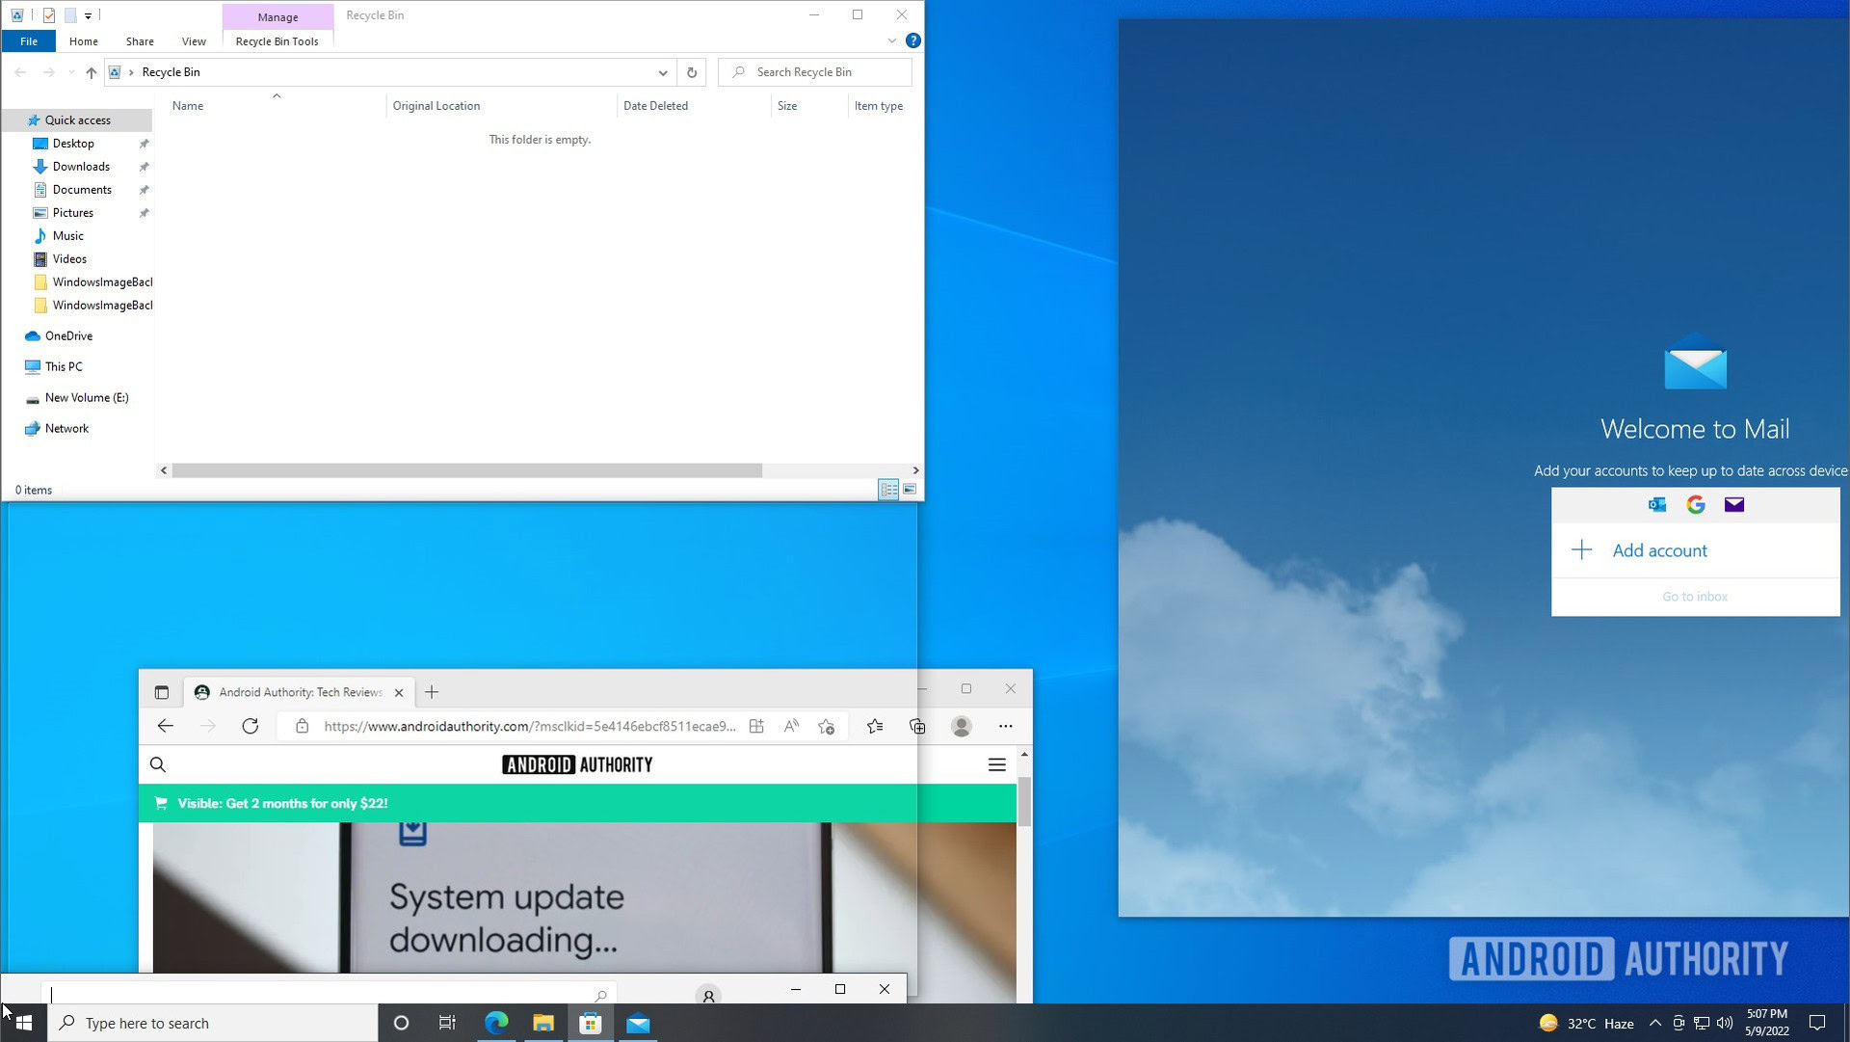Expand the This PC tree item
Screen dimensions: 1850x1042
pyautogui.click(x=14, y=366)
